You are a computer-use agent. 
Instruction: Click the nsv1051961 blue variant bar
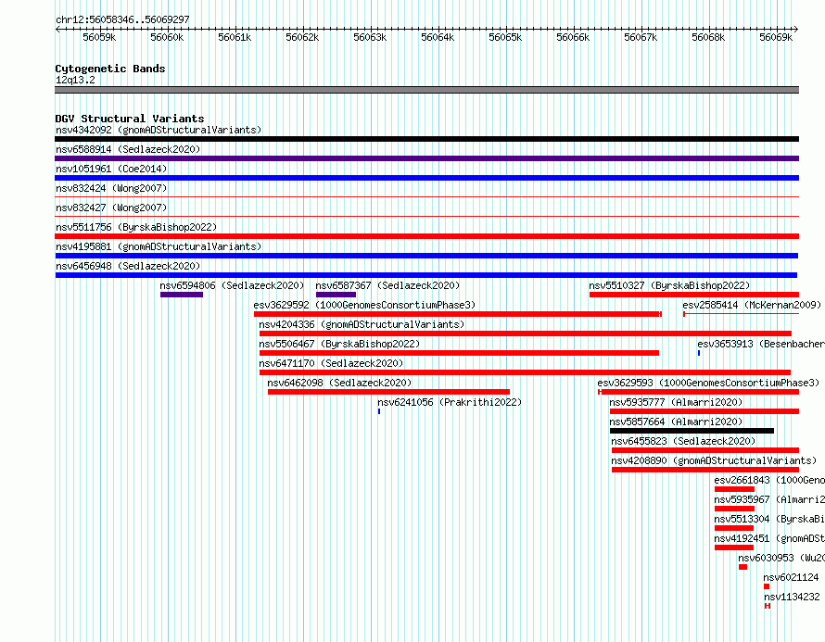point(426,178)
